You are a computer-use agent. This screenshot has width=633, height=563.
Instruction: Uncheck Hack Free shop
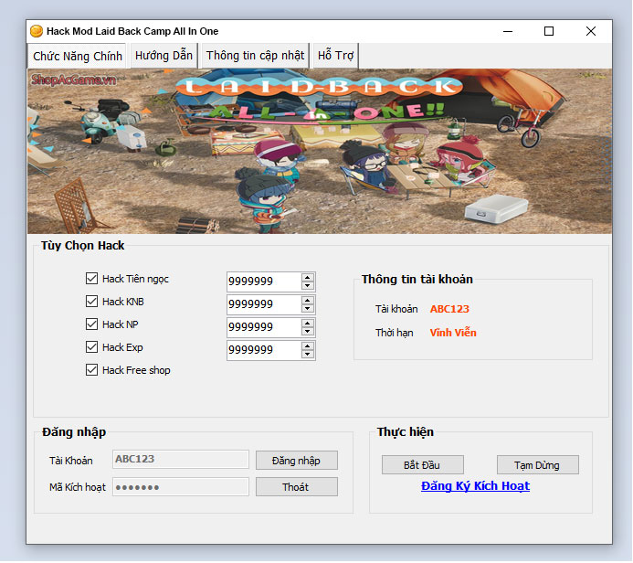tap(91, 370)
